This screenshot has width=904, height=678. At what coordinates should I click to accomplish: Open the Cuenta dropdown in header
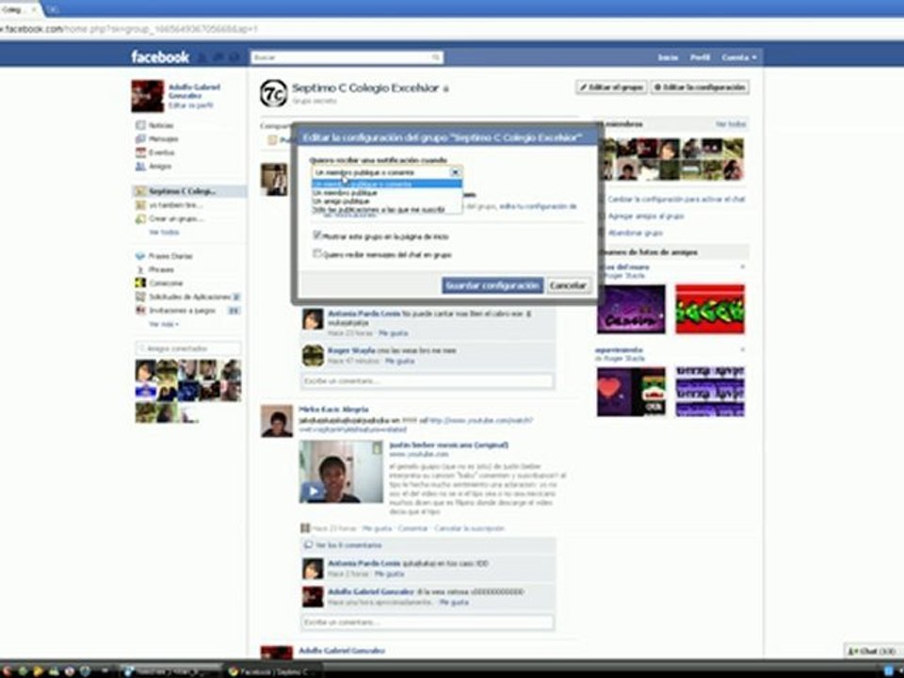739,57
